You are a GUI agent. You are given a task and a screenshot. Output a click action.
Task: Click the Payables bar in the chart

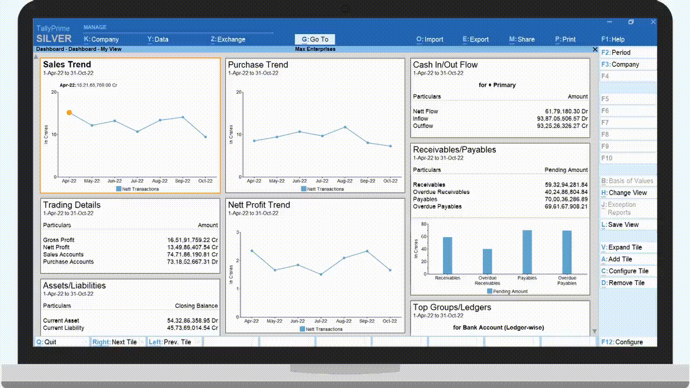[x=527, y=252]
